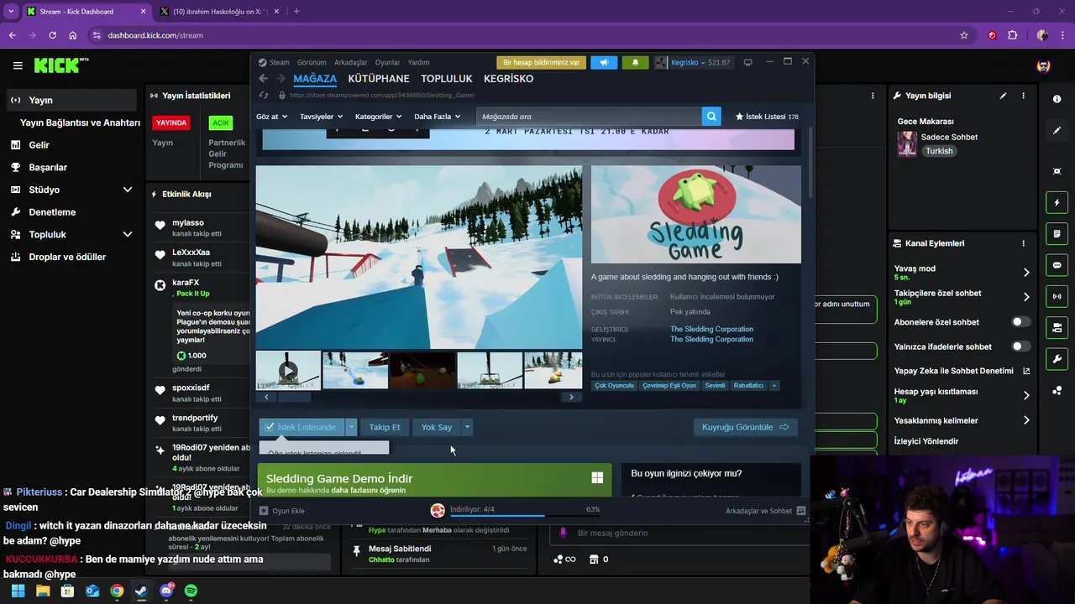Open wishlist button dropdown arrow
The width and height of the screenshot is (1075, 604).
[352, 427]
